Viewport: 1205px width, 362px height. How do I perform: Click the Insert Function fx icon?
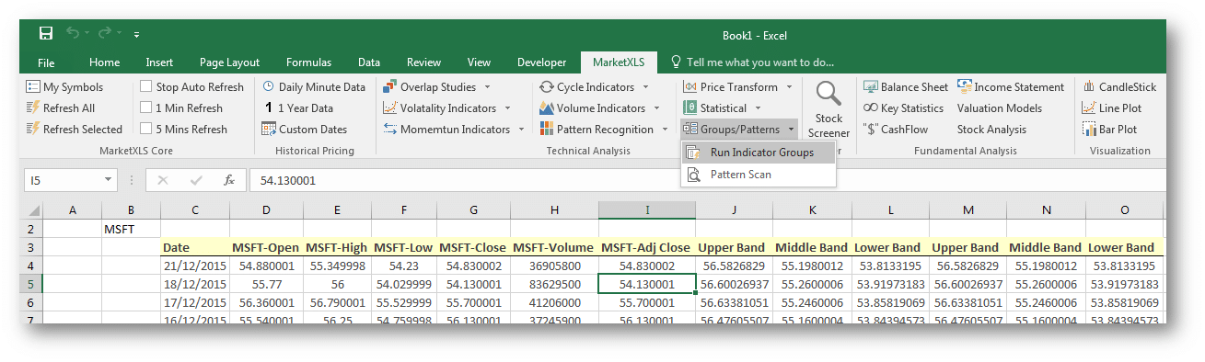click(x=229, y=181)
